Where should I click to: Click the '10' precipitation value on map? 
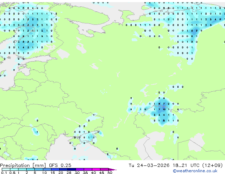pyautogui.click(x=164, y=109)
